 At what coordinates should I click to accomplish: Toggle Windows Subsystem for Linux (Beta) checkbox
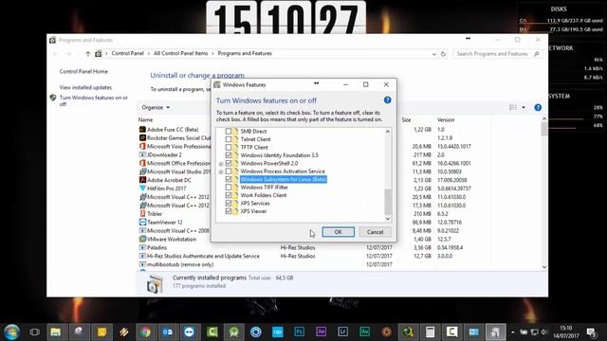pos(229,179)
